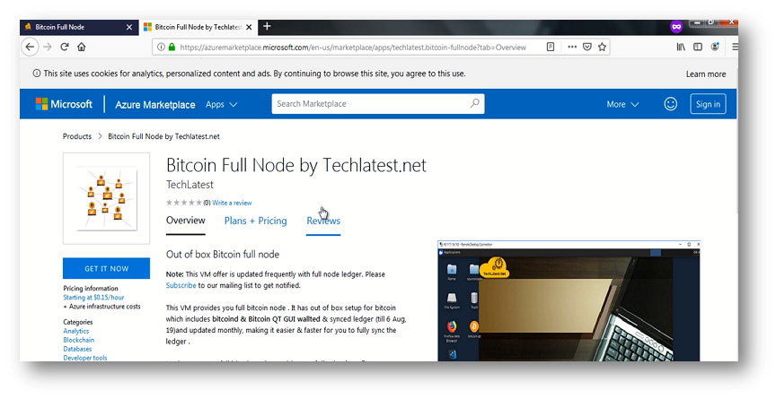Click the private browsing mask icon
This screenshot has height=399, width=776.
pos(676,27)
